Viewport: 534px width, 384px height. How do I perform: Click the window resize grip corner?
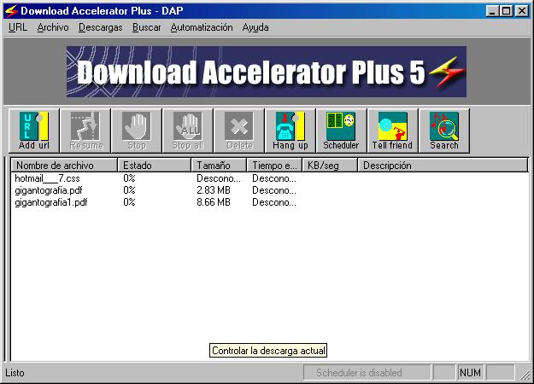tap(525, 374)
